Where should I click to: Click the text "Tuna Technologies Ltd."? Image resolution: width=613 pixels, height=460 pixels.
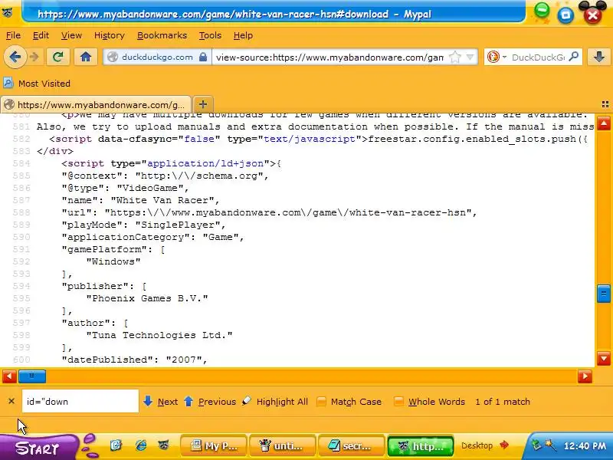(x=159, y=335)
